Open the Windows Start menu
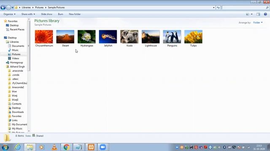Screen dimensions: 270x151 5,147
